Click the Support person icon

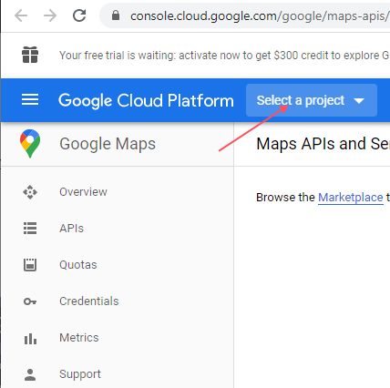[30, 374]
